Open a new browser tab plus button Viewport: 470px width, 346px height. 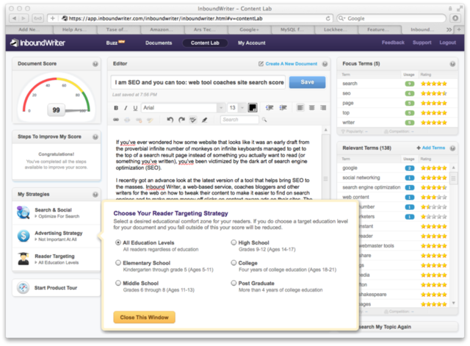tap(459, 29)
